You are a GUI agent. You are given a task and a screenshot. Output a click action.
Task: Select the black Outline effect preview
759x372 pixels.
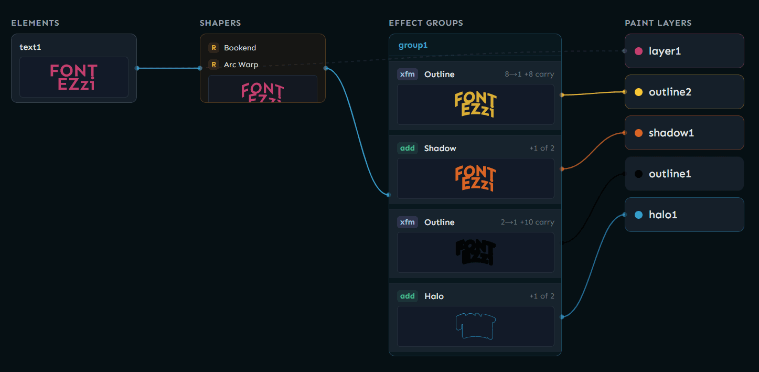[x=476, y=252]
